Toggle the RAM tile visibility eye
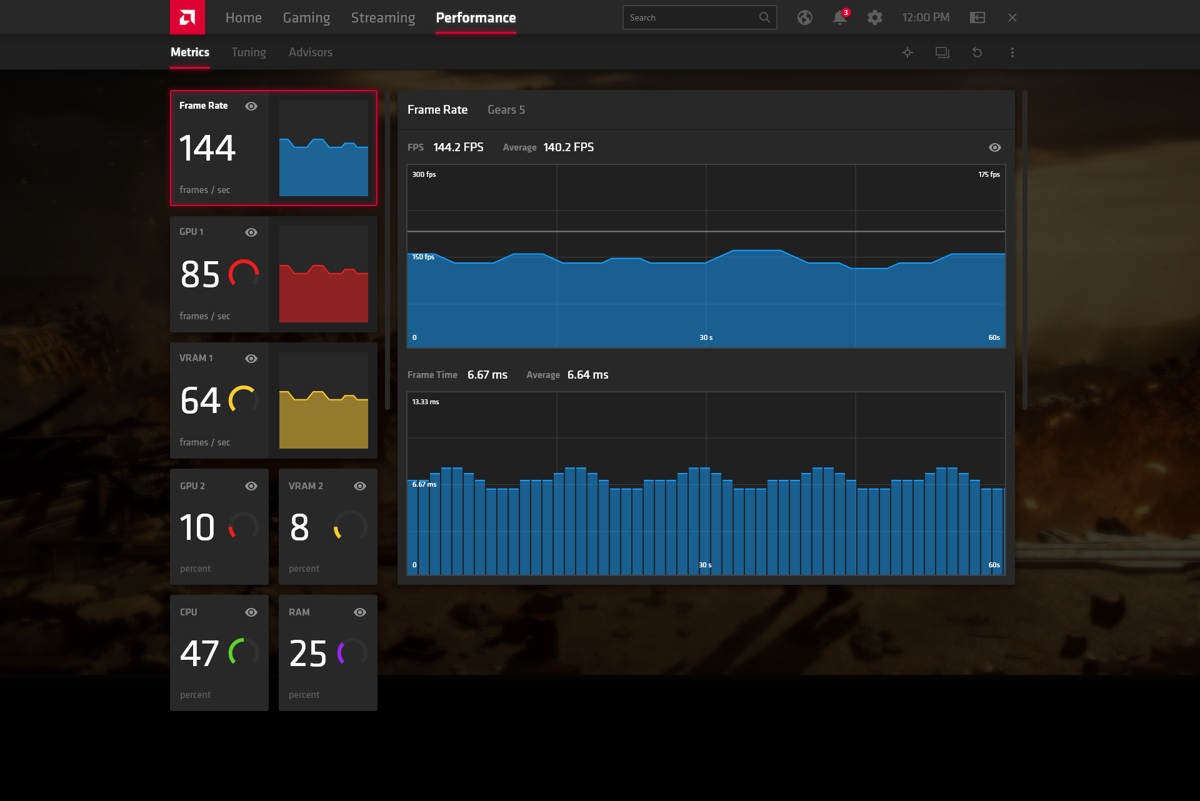Screen dimensions: 1200x801 click(x=360, y=612)
